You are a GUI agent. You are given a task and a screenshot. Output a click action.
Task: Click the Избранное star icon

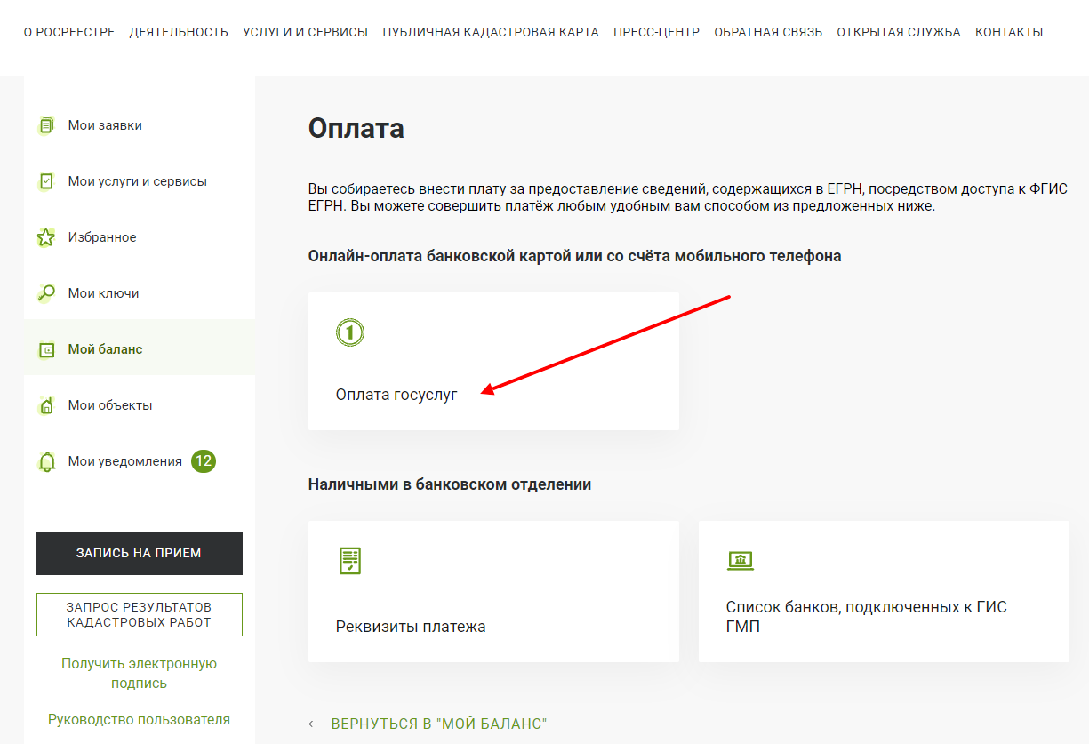46,237
